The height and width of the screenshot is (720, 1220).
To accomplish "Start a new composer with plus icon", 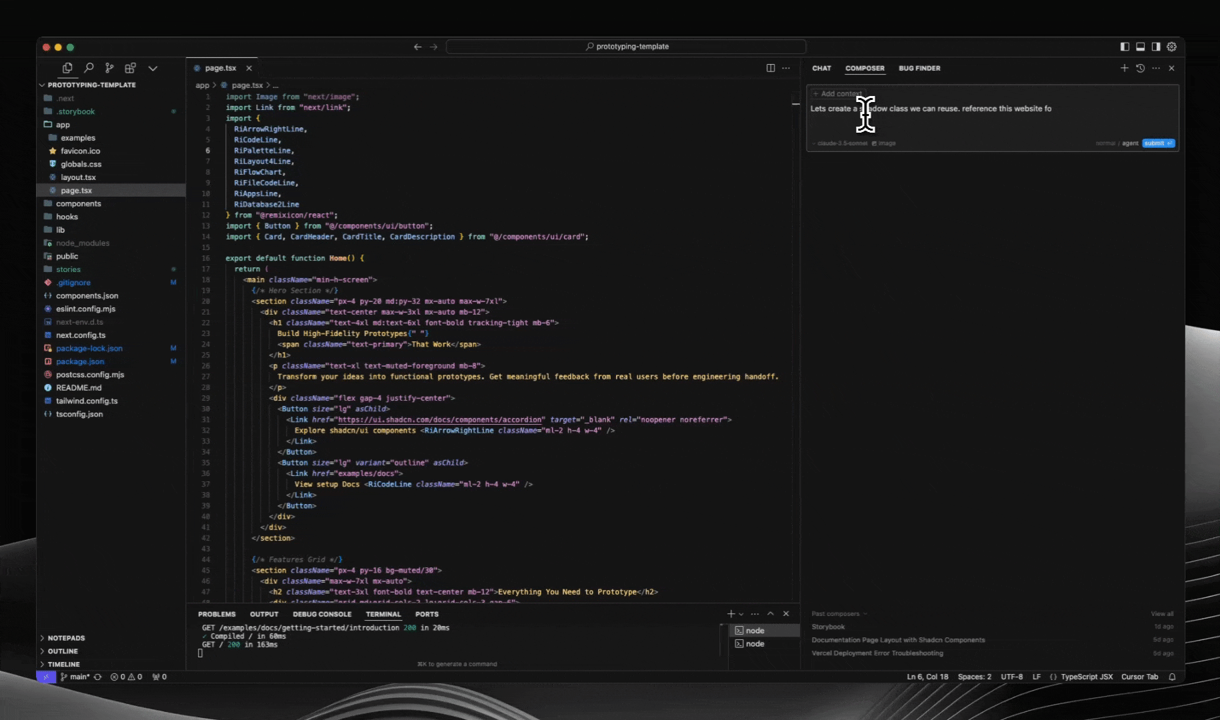I will point(1124,68).
